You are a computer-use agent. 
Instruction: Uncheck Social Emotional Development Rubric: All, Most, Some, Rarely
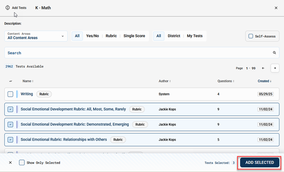pos(11,109)
